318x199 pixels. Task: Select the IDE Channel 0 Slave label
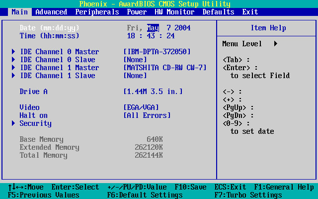click(x=58, y=60)
